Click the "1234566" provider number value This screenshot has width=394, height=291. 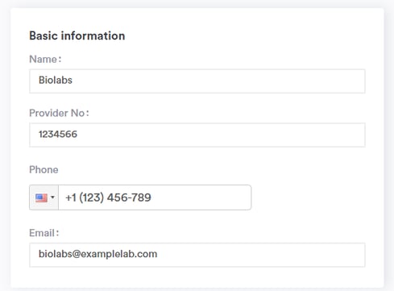tap(58, 134)
